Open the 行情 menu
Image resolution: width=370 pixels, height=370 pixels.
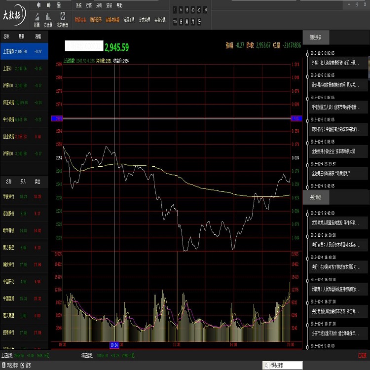pyautogui.click(x=89, y=5)
